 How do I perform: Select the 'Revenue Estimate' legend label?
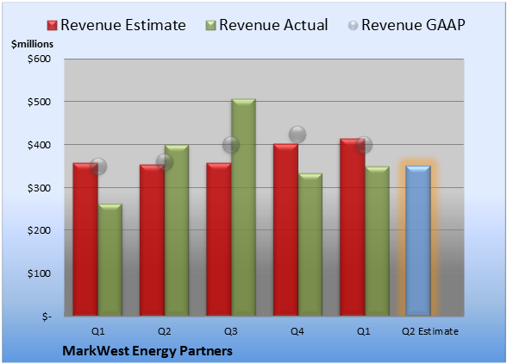pos(123,25)
